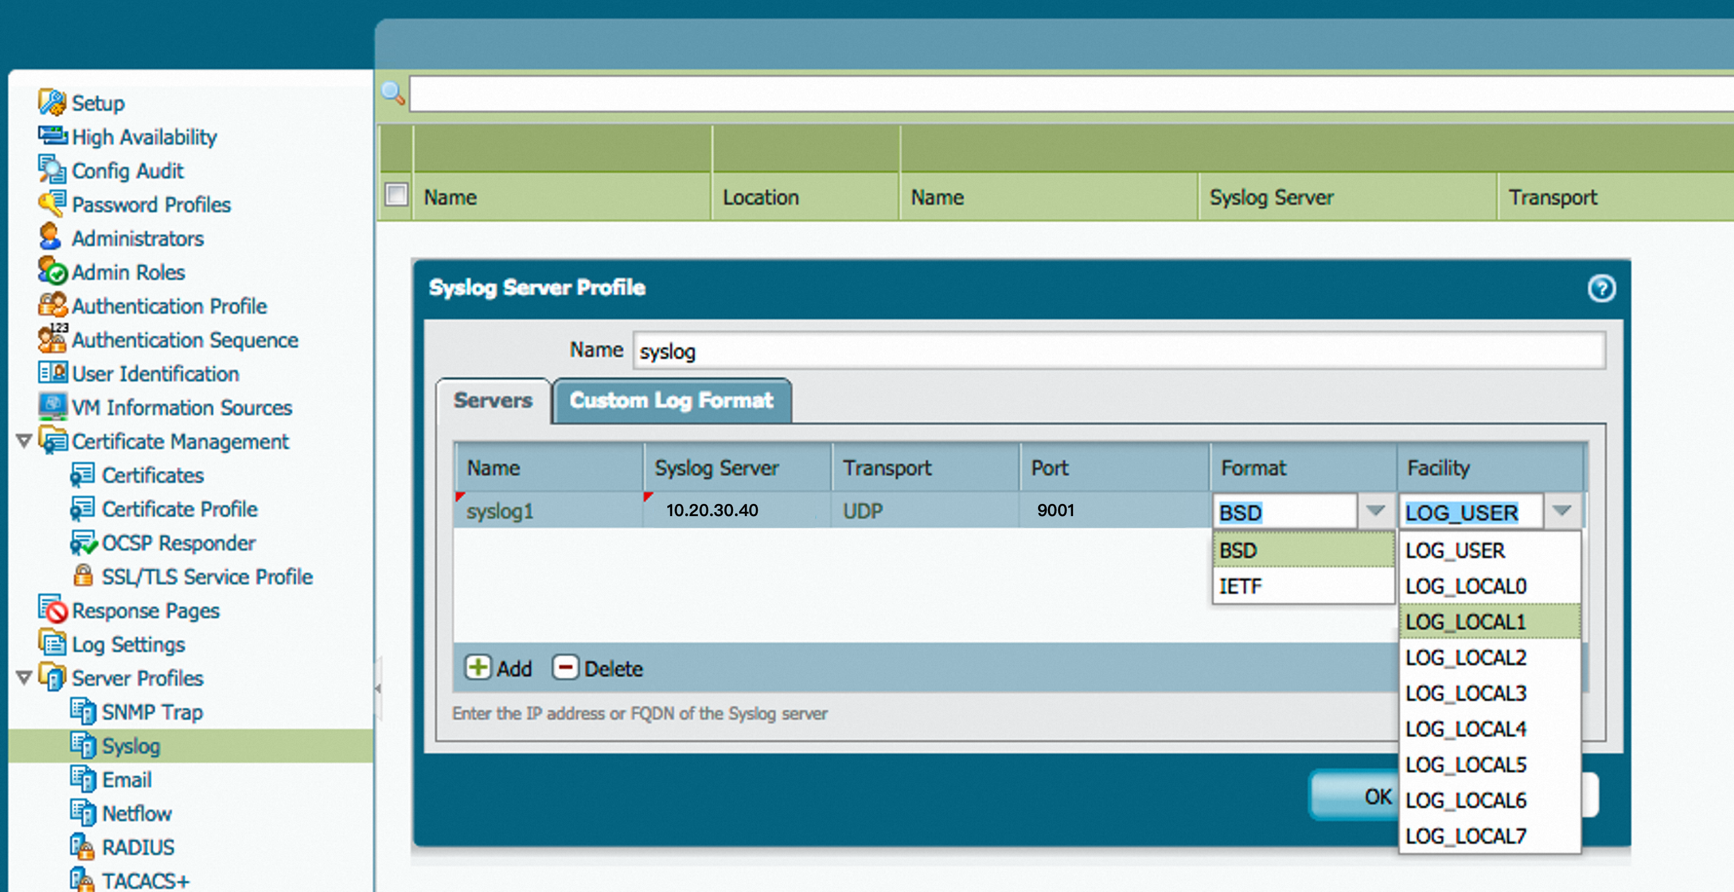Choose LOG_LOCAL4 facility option
This screenshot has height=892, width=1734.
coord(1489,728)
